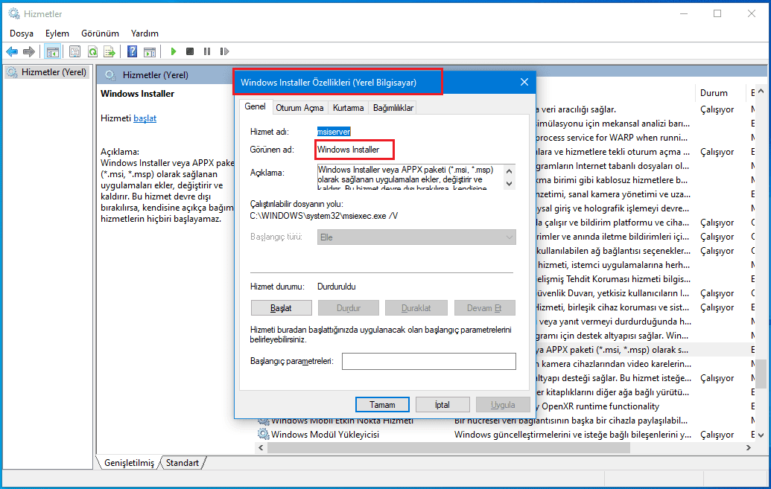Viewport: 771px width, 489px height.
Task: Click the Hizmetler app icon in title bar
Action: click(13, 13)
